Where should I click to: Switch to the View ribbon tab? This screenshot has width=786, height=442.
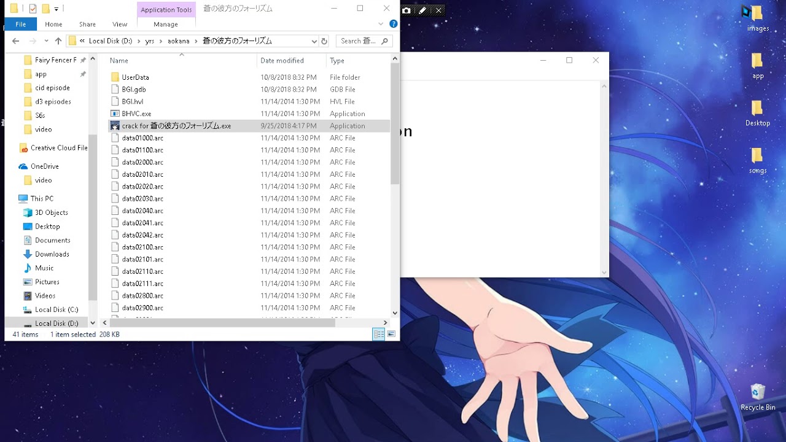(x=120, y=24)
